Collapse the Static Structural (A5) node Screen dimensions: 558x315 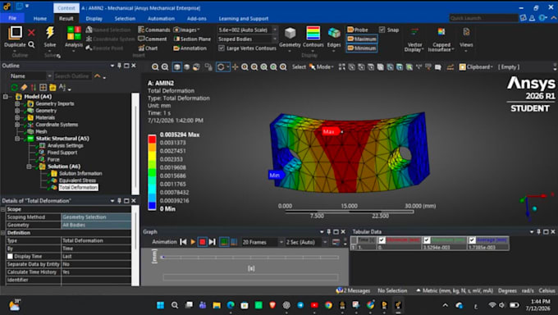click(17, 139)
